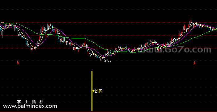This screenshot has width=217, height=112.
Task: Click the top dotted red grid line
Action: tap(108, 10)
